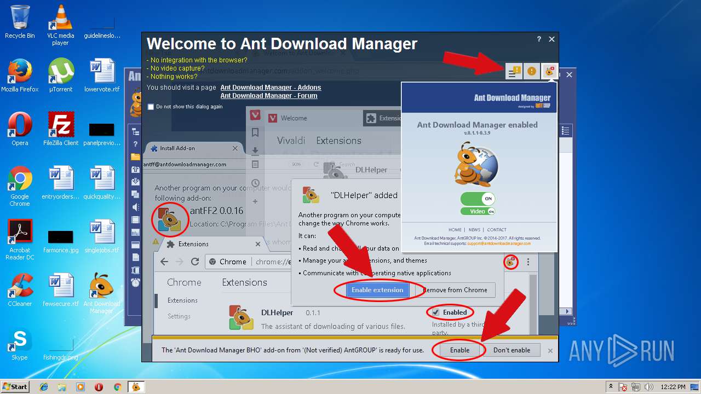Close the Welcome to Ant Download Manager dialog
701x394 pixels.
(x=551, y=39)
